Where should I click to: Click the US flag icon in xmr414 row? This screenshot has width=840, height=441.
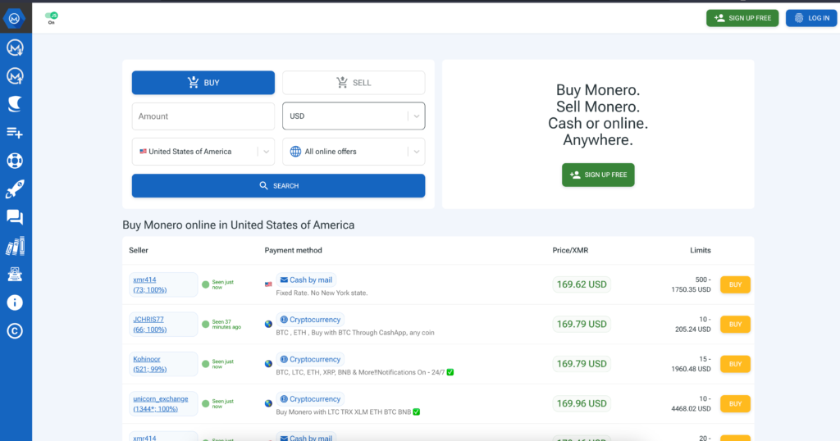coord(268,284)
